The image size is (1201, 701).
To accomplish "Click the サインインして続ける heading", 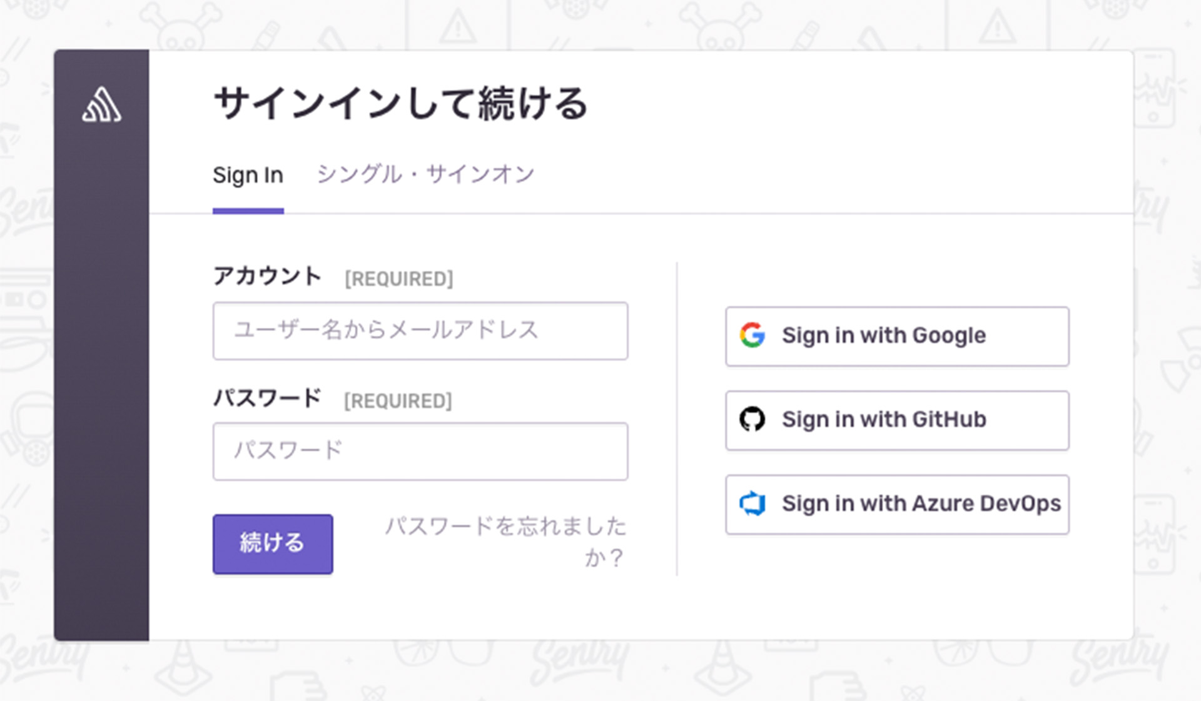I will 400,104.
